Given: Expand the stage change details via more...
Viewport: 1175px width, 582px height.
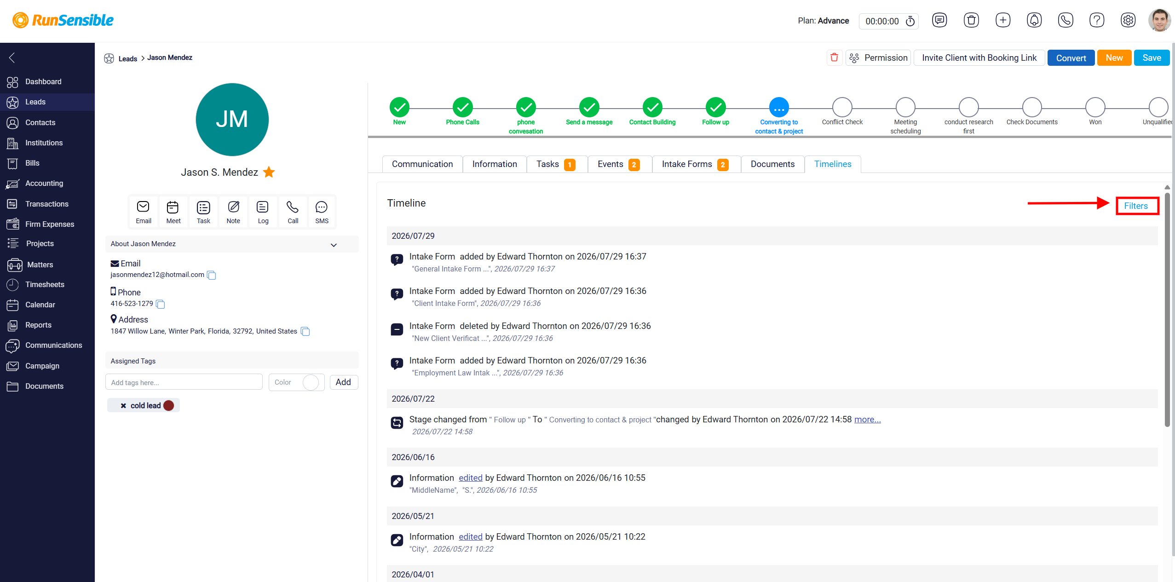Looking at the screenshot, I should click(867, 420).
